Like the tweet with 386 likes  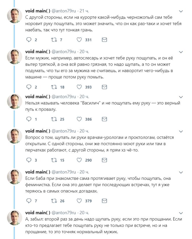point(79,119)
